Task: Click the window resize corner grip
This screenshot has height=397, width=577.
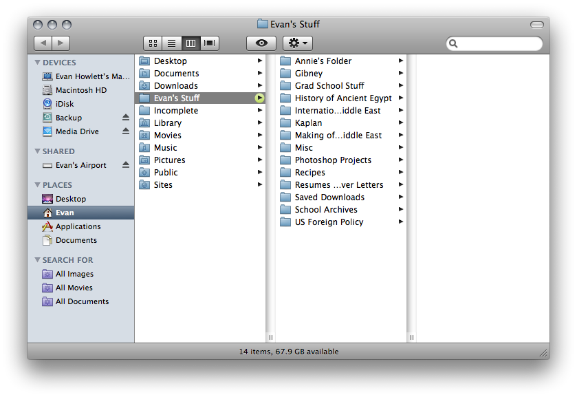Action: coord(543,353)
